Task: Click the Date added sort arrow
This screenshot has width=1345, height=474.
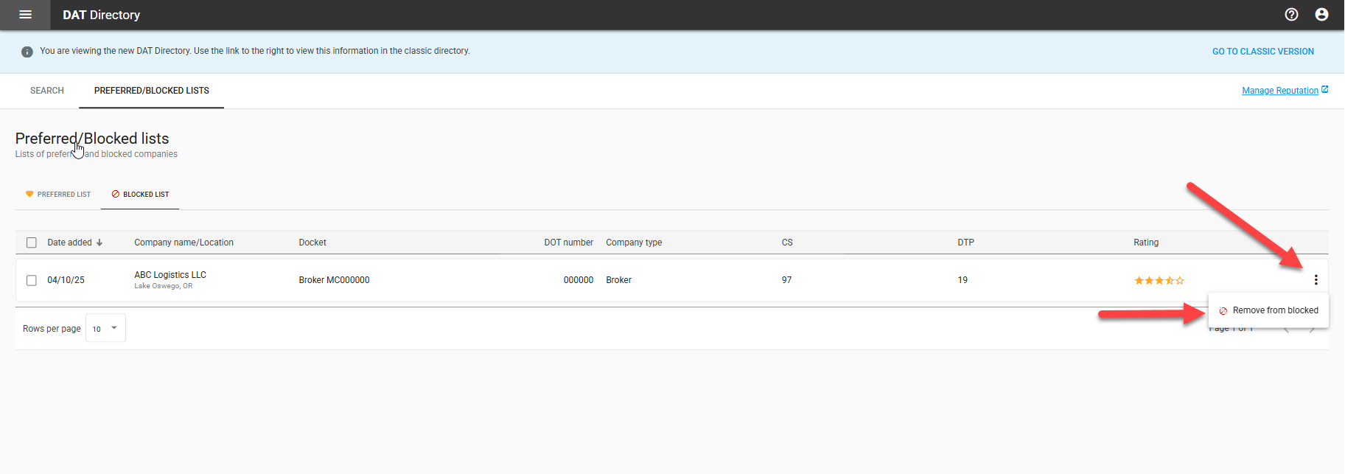Action: (x=99, y=243)
